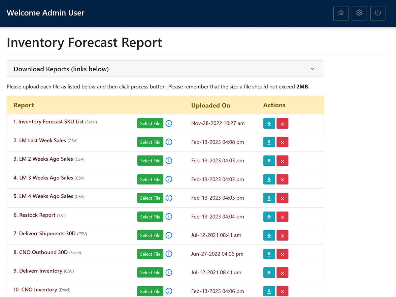This screenshot has width=396, height=297.
Task: Select file for CNO Outbound 30D
Action: (150, 254)
